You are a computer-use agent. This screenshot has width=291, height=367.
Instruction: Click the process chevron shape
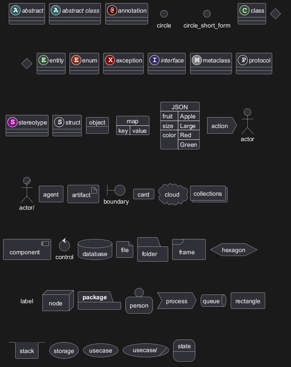click(x=177, y=301)
